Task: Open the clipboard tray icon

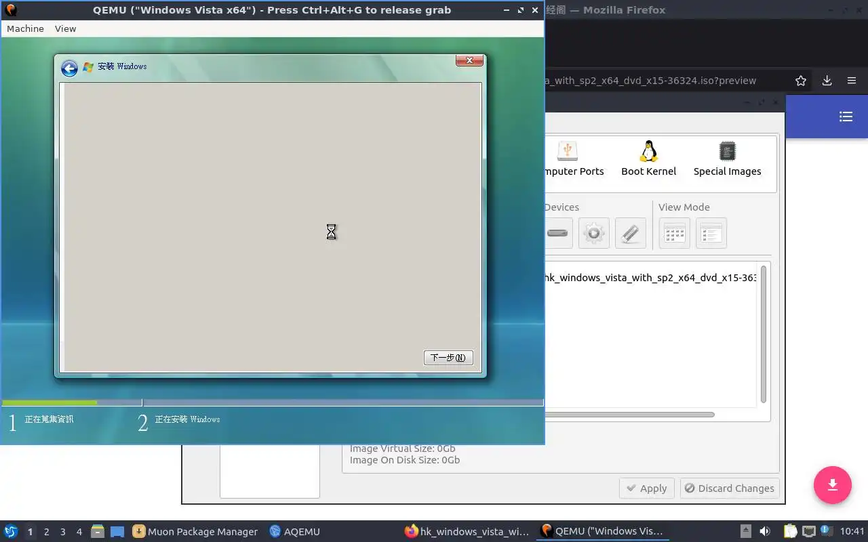Action: tap(791, 531)
